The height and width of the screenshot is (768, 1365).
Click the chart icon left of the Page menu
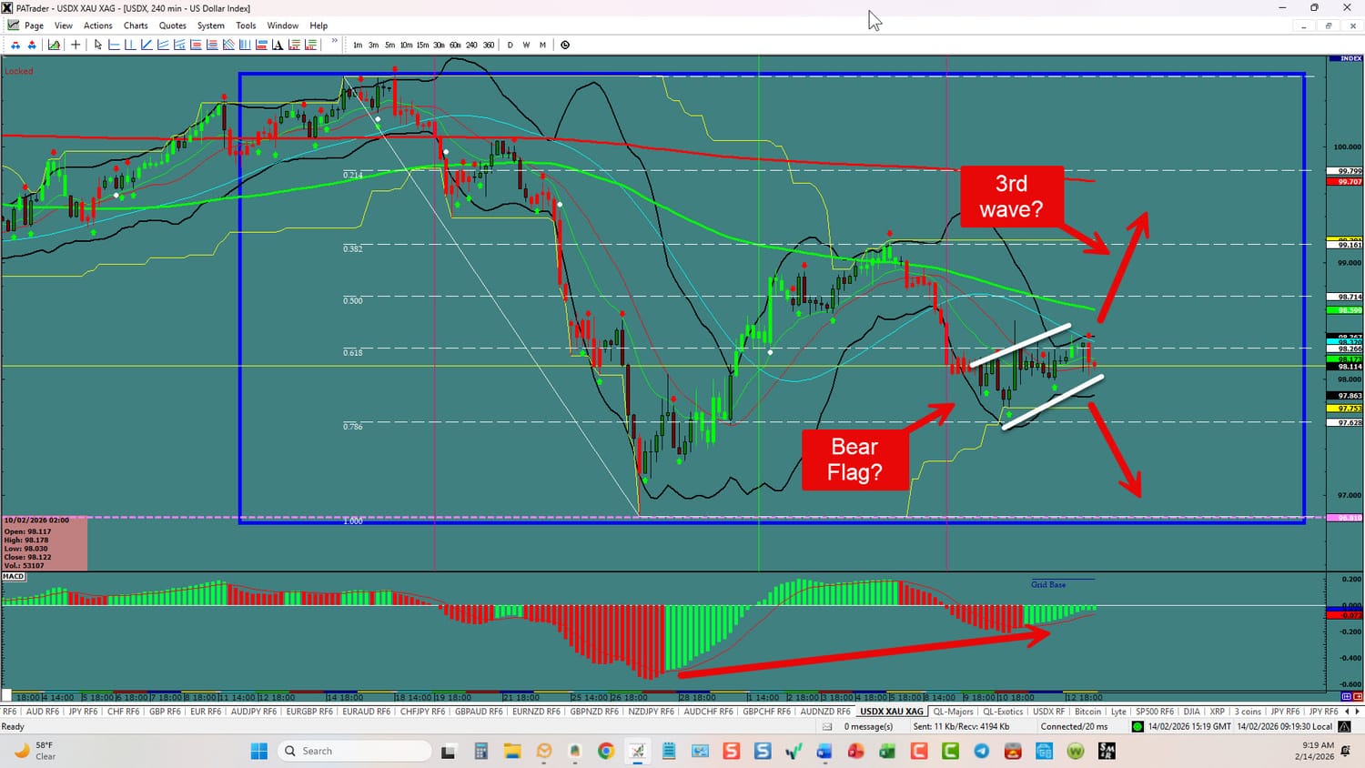(13, 25)
